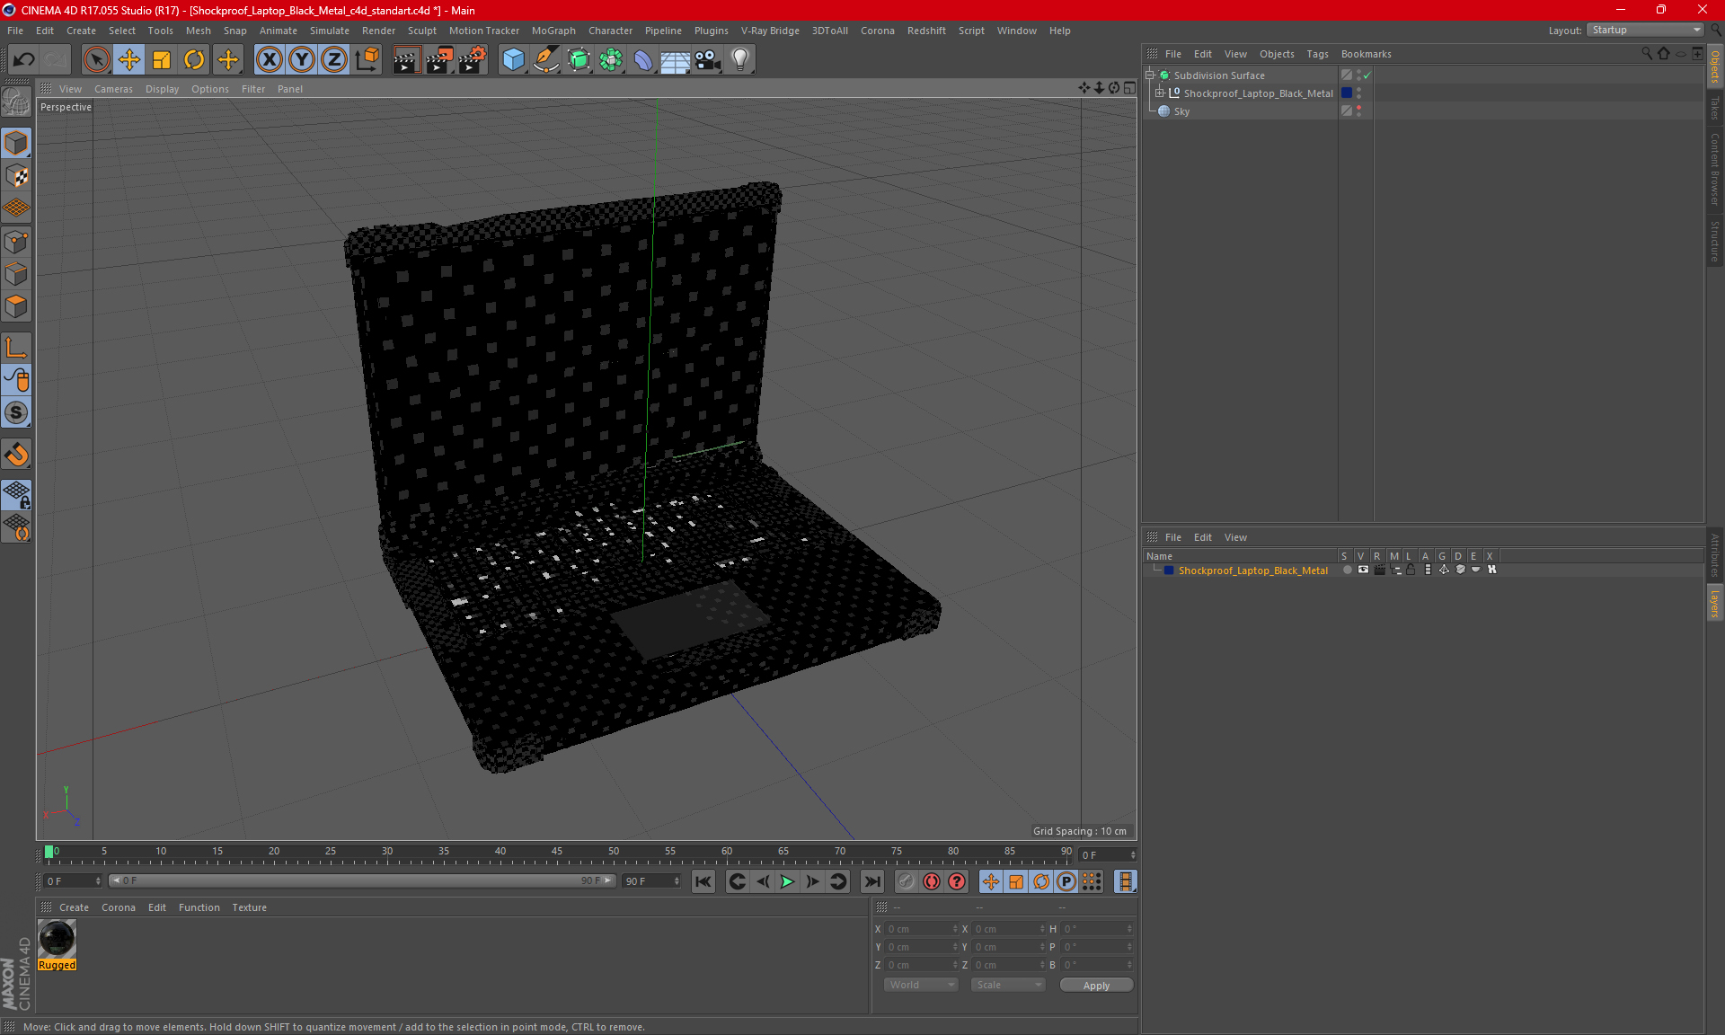Open the MoGraph menu
Screen dimensions: 1725x1035
coord(553,31)
